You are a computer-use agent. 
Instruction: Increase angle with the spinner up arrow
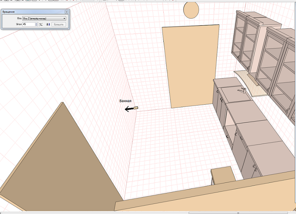pyautogui.click(x=37, y=23)
